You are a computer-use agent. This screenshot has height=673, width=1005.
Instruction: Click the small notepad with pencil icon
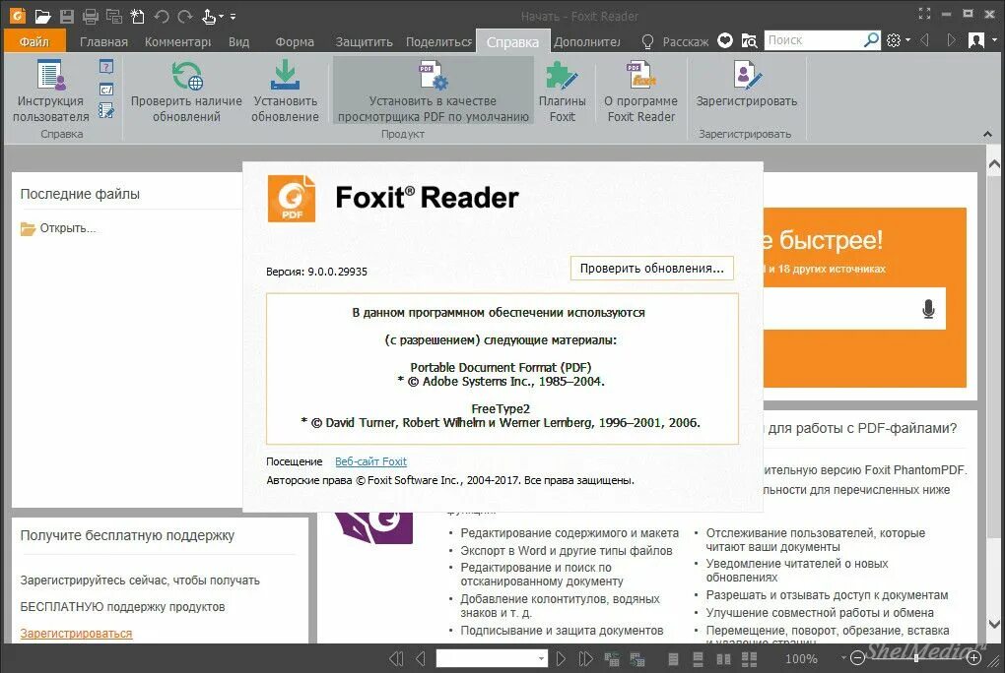pos(106,111)
